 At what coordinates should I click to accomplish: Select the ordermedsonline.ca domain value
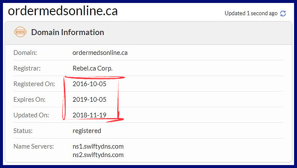(x=100, y=53)
